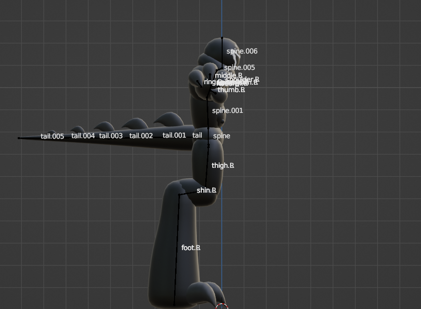
Task: Click the tail.005 bone label
Action: point(53,136)
